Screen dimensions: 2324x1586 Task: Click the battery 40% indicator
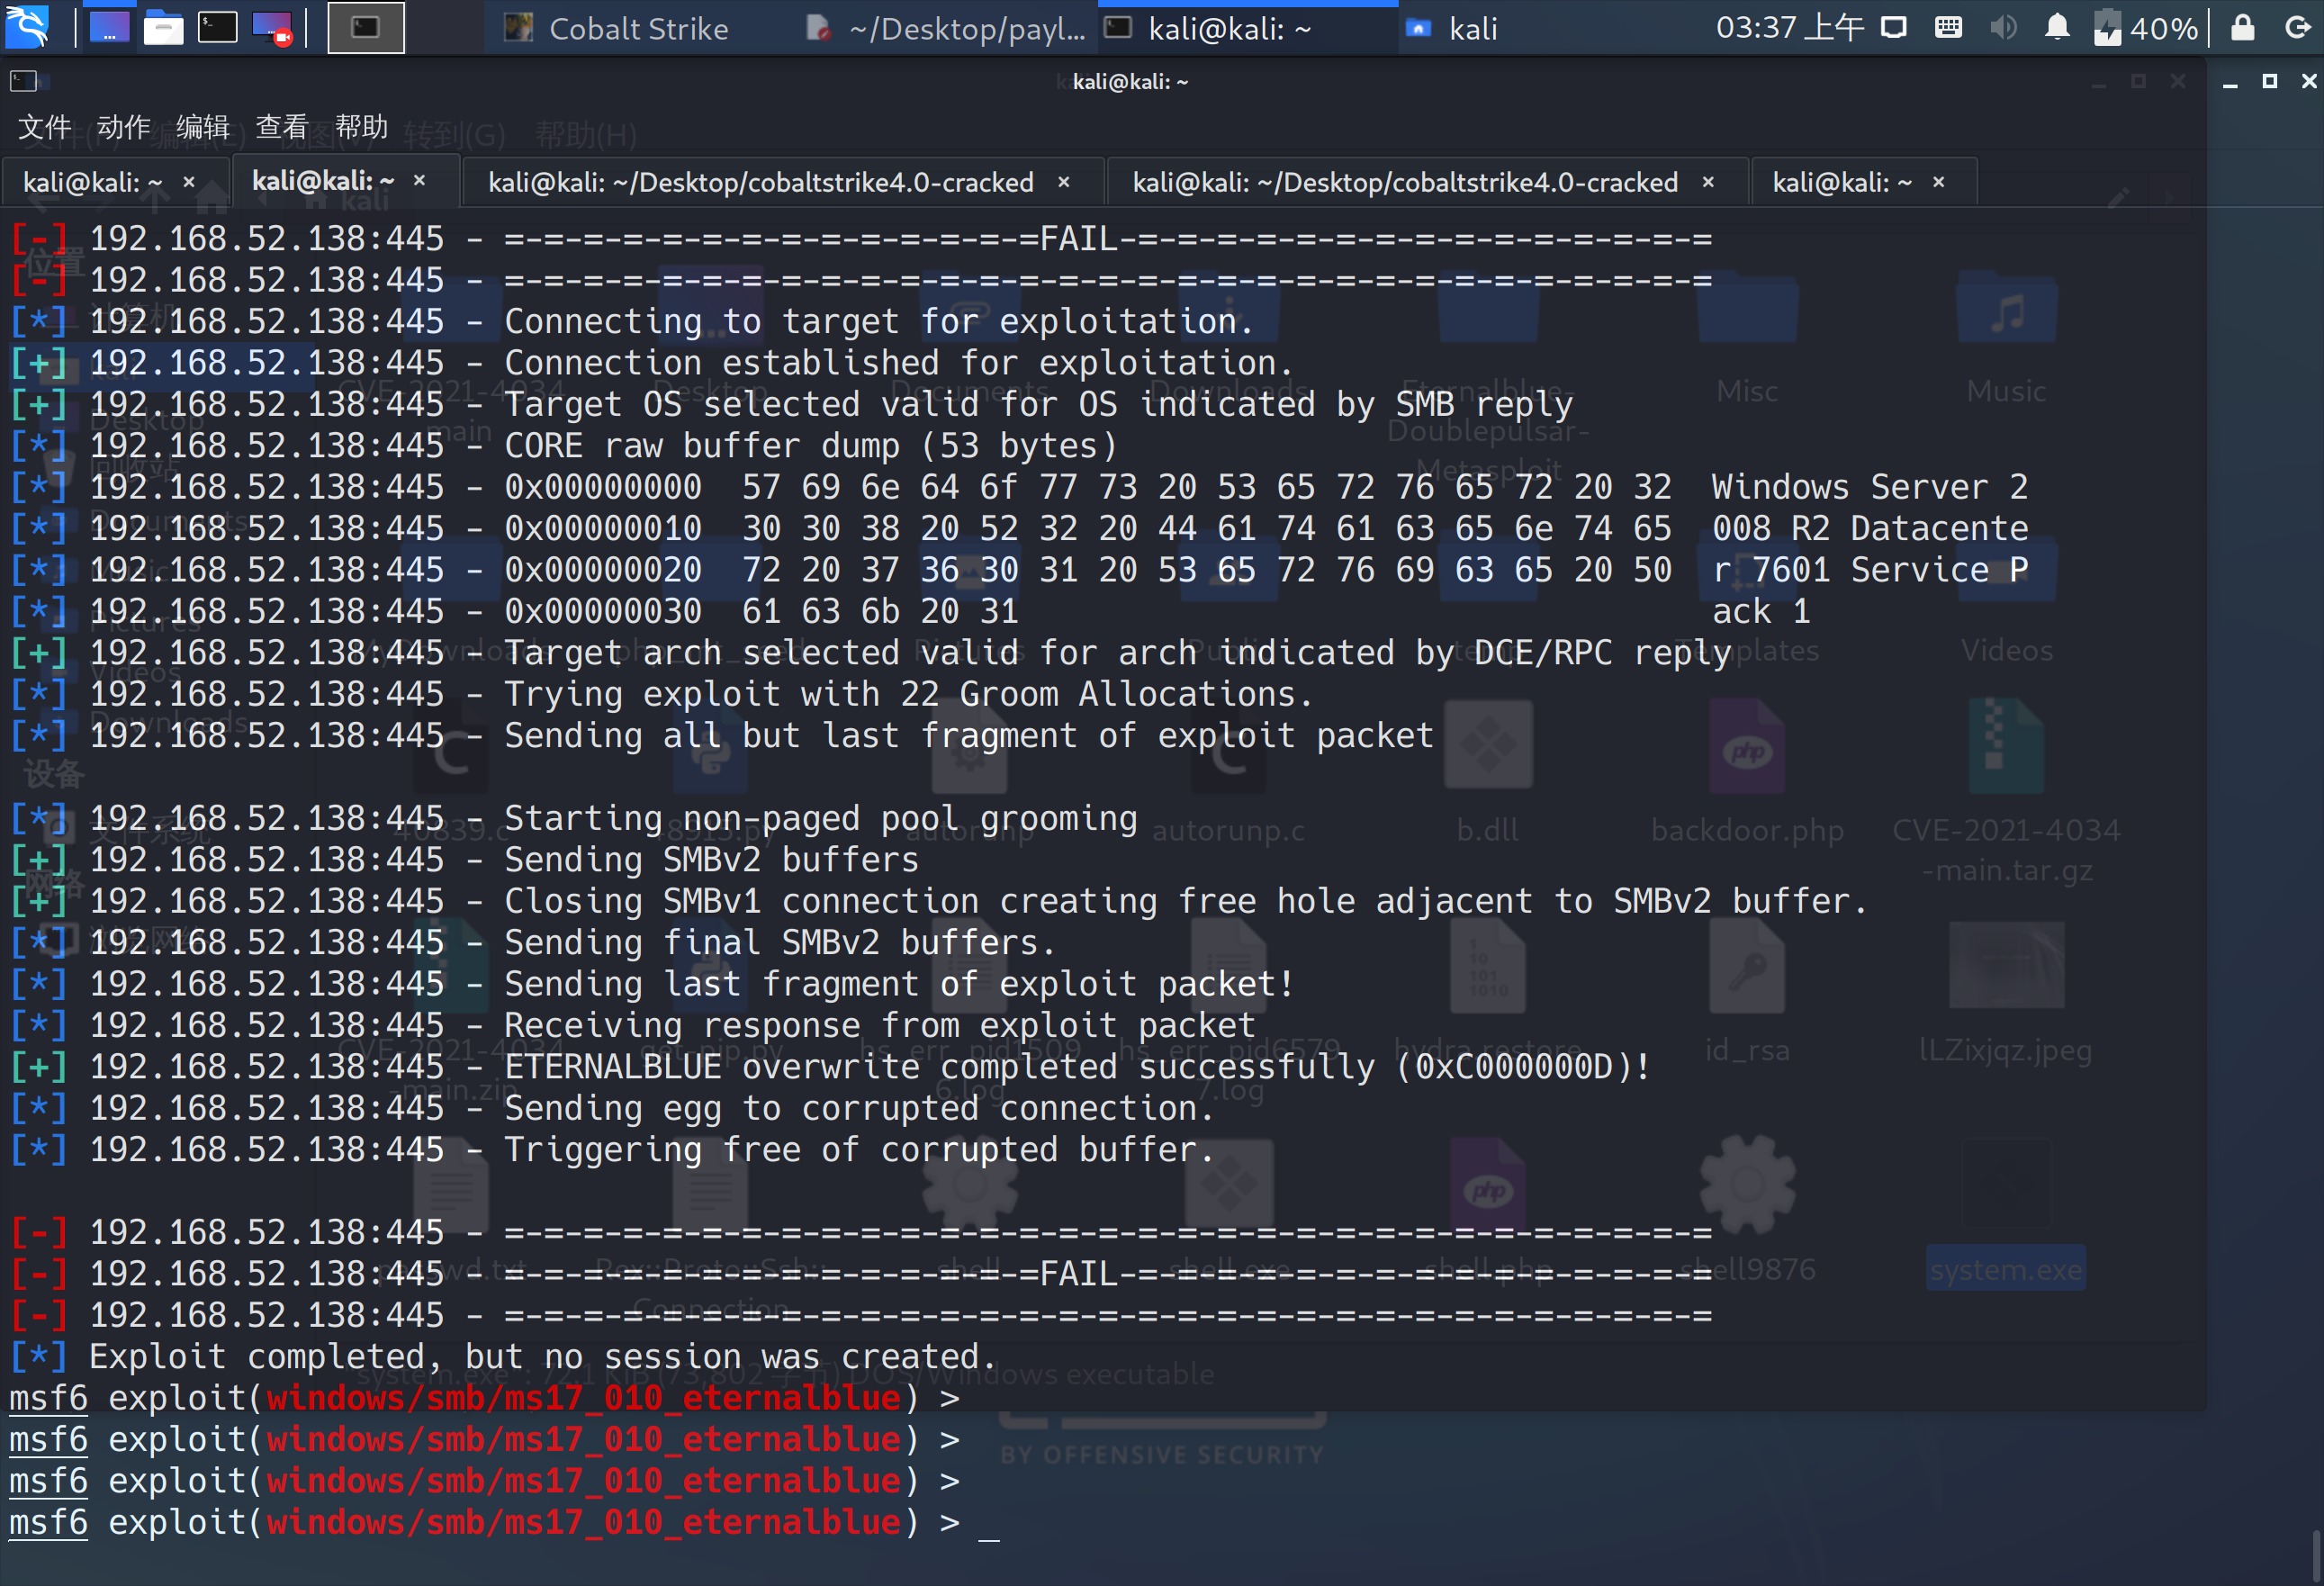(2146, 28)
